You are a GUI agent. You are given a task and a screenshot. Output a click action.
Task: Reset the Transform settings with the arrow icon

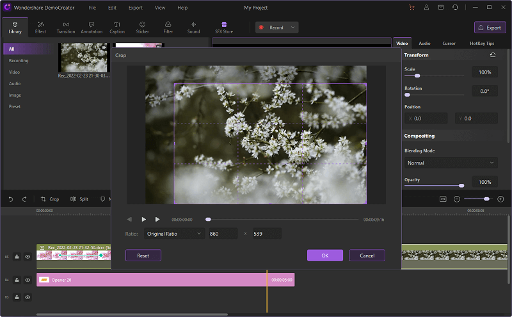(493, 55)
